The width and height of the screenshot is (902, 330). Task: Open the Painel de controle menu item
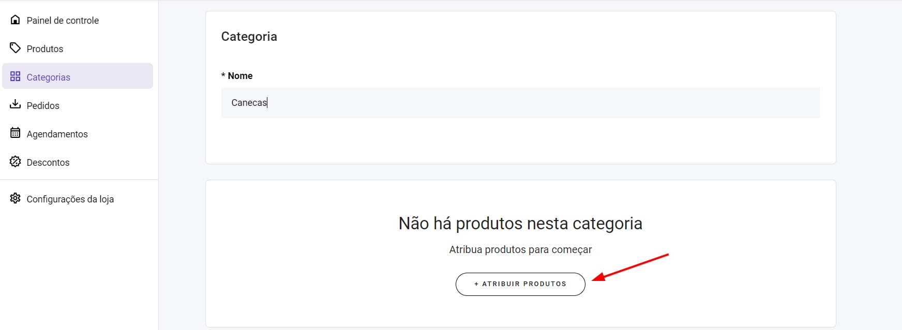(x=63, y=21)
